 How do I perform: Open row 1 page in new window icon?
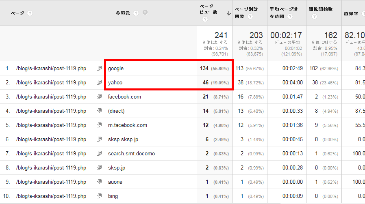(99, 69)
